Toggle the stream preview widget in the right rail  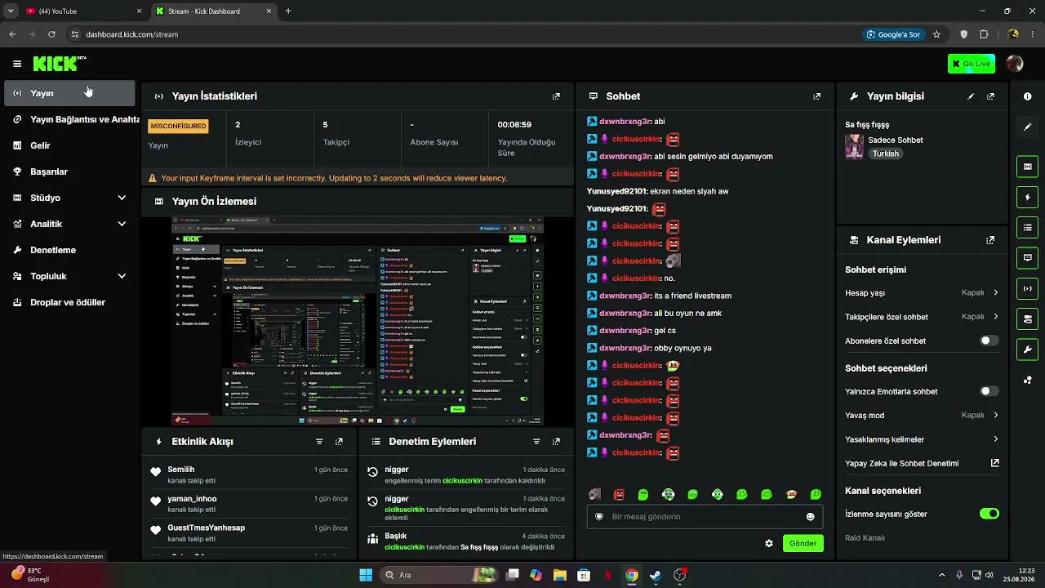1027,167
